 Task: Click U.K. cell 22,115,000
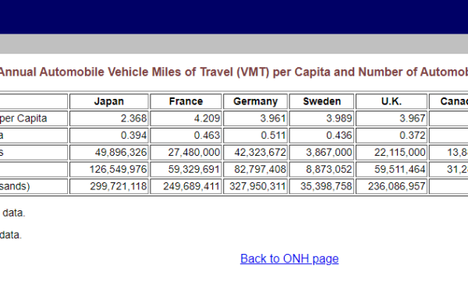pyautogui.click(x=392, y=153)
